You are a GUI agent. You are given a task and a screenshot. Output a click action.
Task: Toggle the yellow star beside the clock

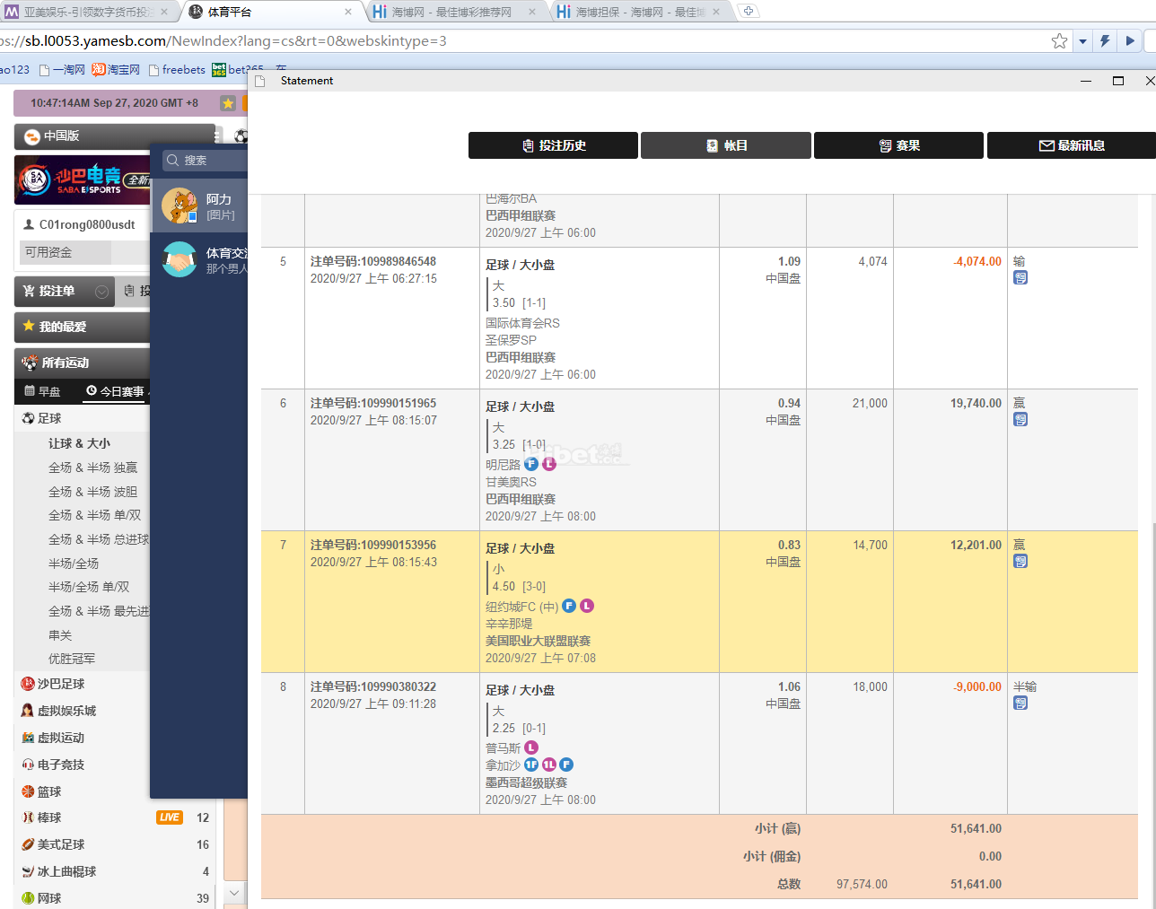click(x=228, y=103)
